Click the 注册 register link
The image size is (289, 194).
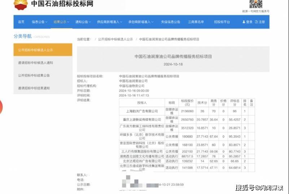(262, 22)
